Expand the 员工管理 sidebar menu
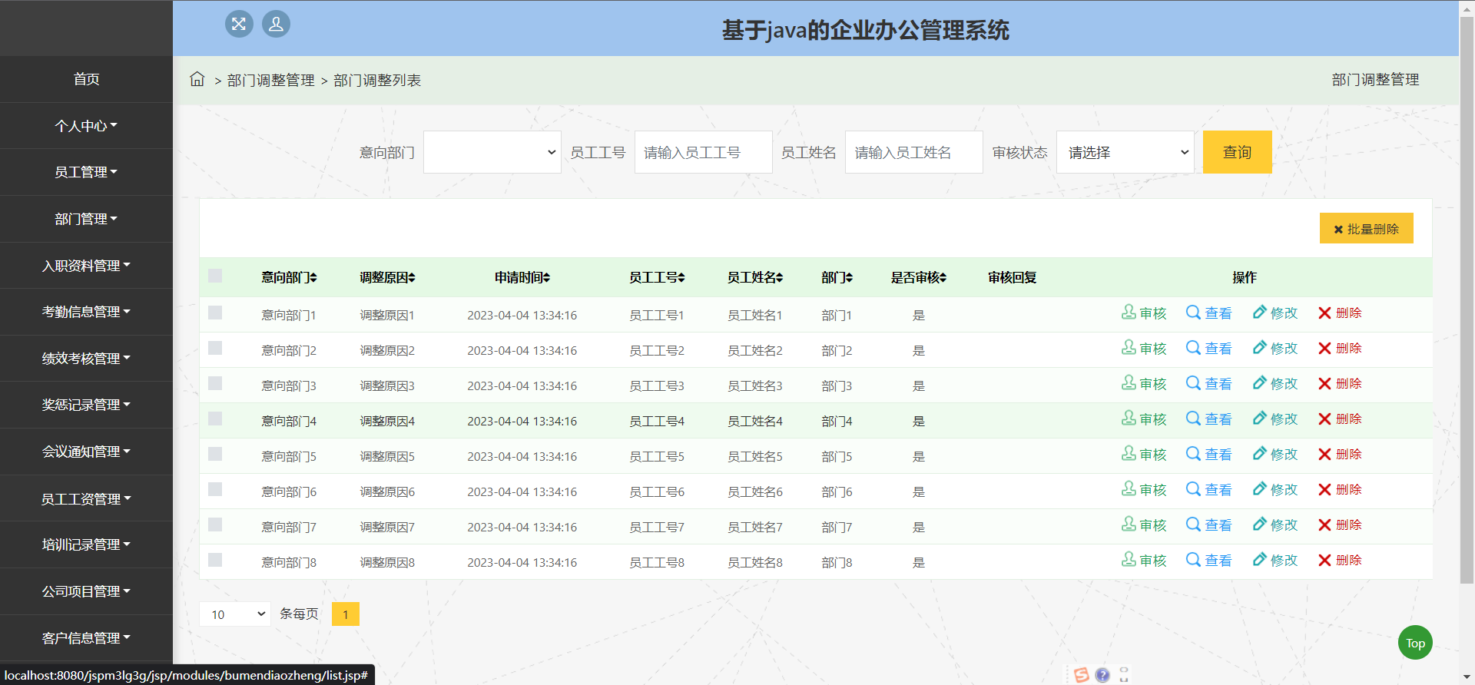The image size is (1475, 685). point(86,172)
